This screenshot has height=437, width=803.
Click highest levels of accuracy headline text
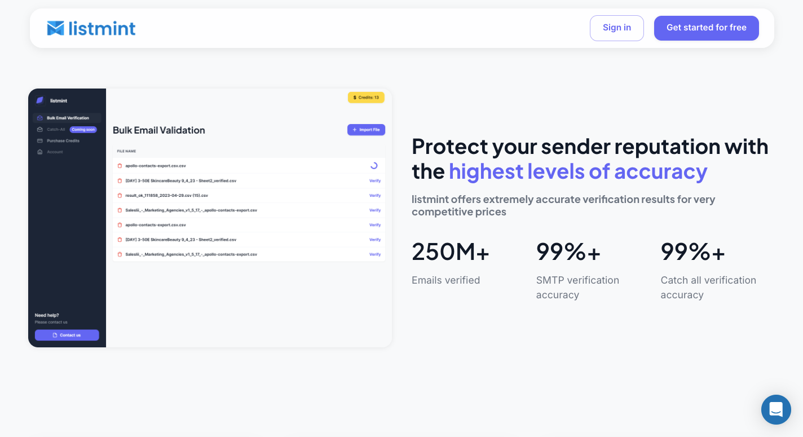pyautogui.click(x=578, y=171)
